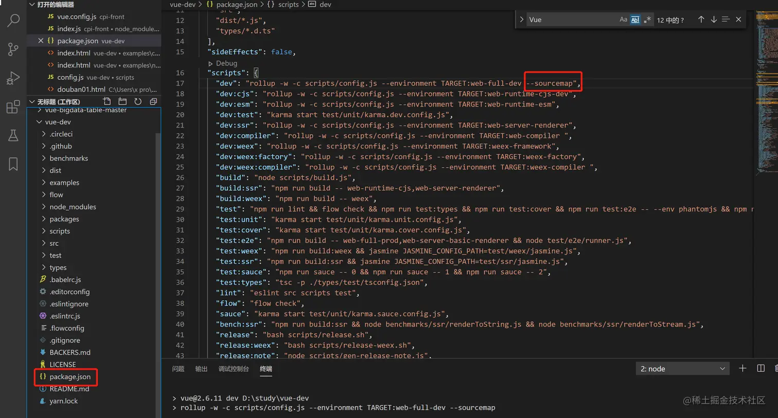Screen dimensions: 778x418
Task: Select vue.config.js in open editors
Action: [x=94, y=16]
